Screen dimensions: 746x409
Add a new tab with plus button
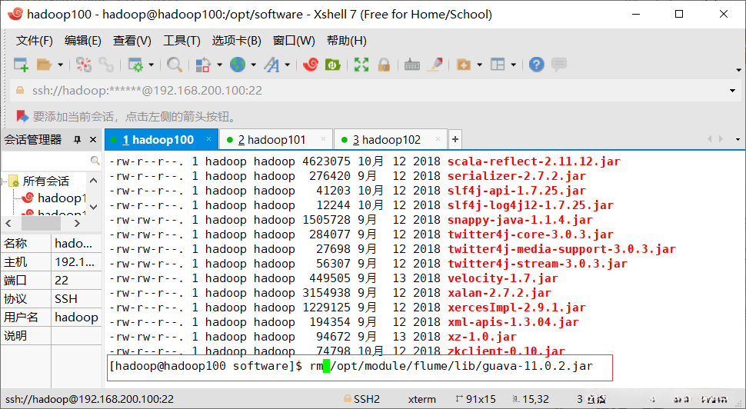coord(455,139)
